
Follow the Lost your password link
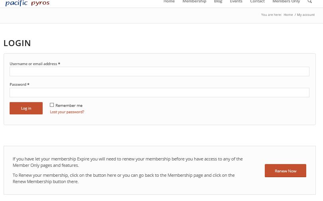click(67, 112)
